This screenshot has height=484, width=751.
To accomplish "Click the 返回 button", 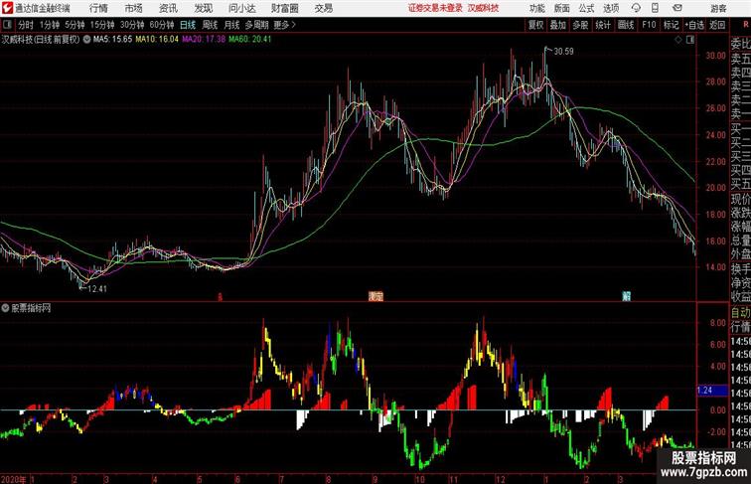I will (717, 25).
